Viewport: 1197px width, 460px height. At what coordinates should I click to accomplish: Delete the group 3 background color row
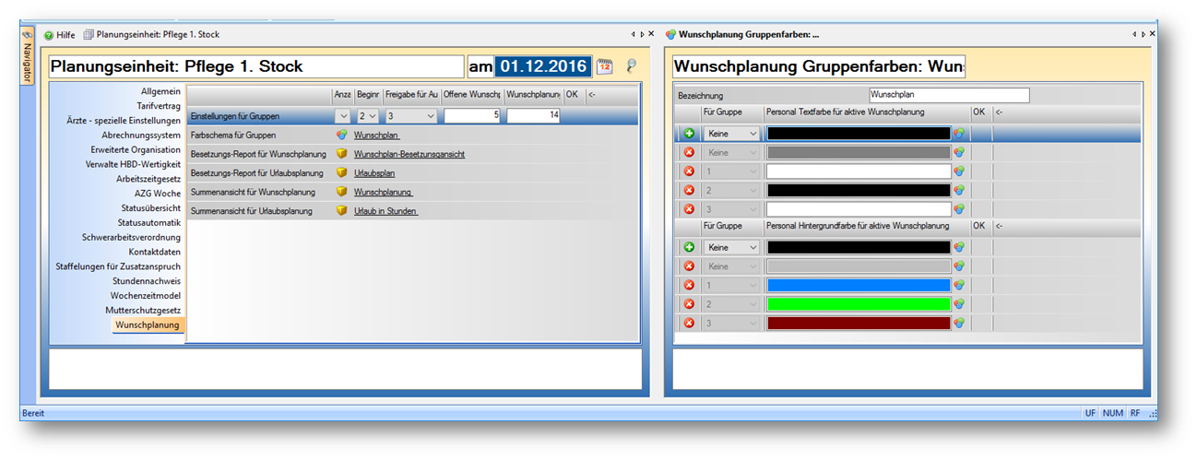[688, 323]
